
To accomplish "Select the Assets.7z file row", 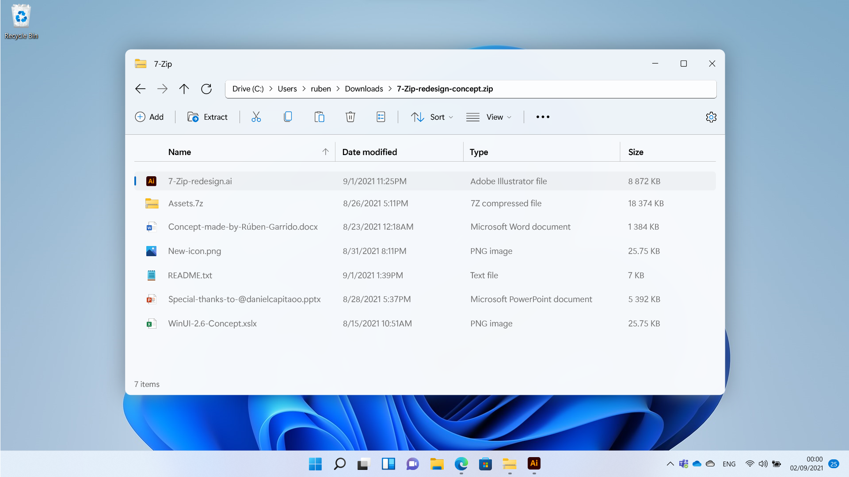I will pos(186,204).
